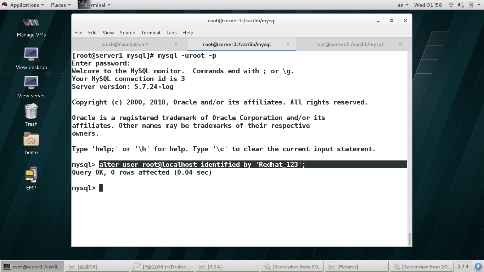Close the root@server1 tab
The image size is (484, 272).
288,44
